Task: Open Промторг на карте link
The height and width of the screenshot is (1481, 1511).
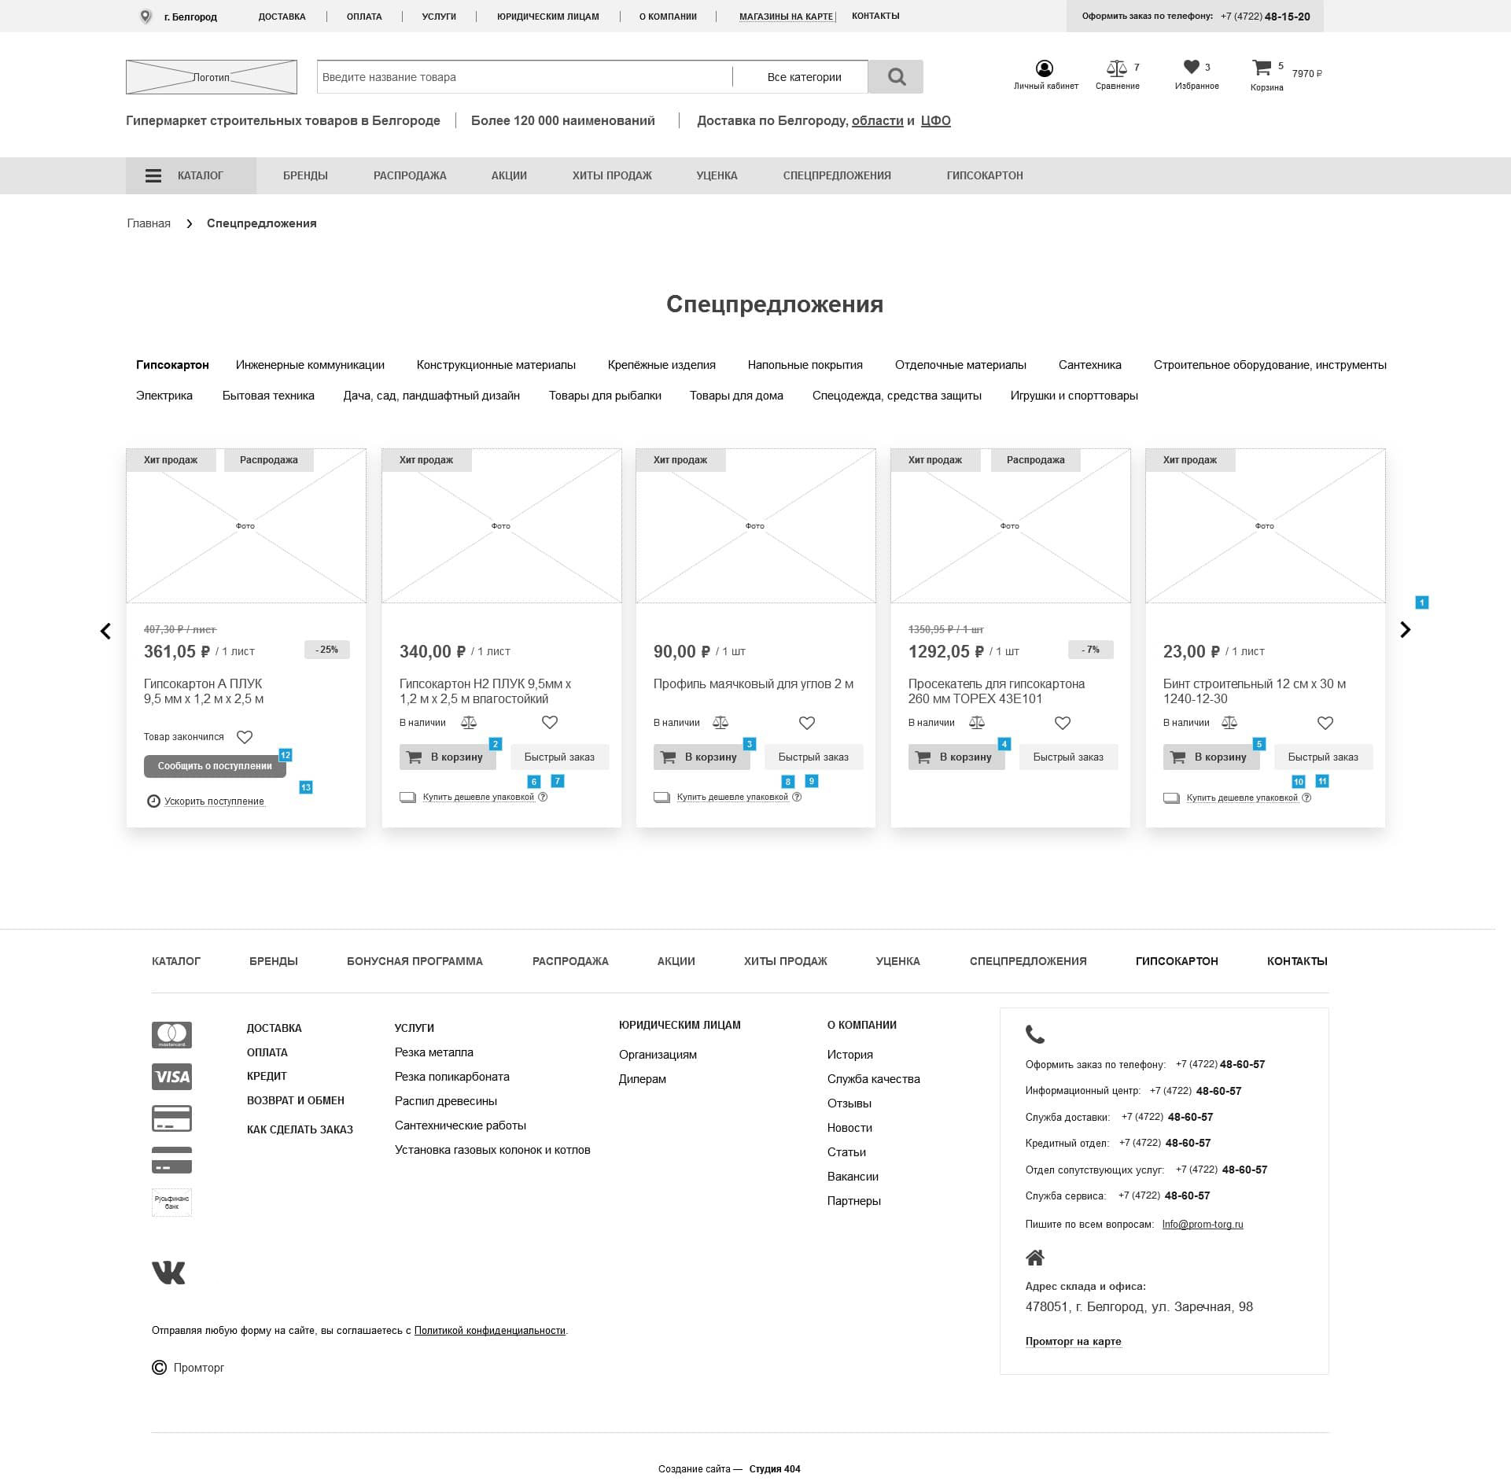Action: tap(1073, 1341)
